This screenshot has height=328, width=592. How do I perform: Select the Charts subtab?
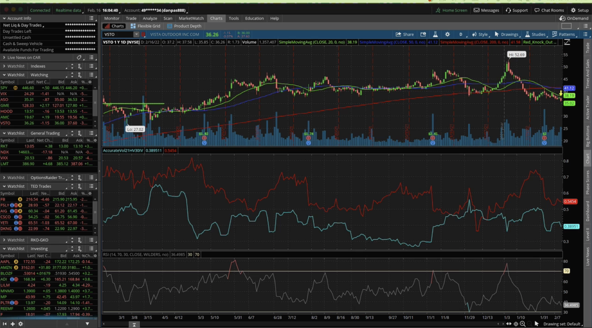[x=114, y=26]
